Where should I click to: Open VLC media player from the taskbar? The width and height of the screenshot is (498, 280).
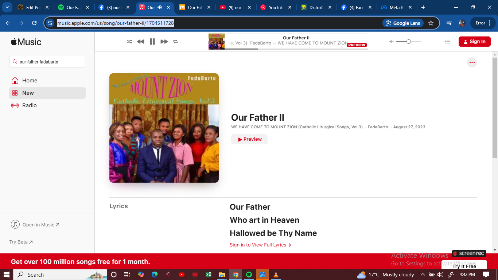tap(276, 275)
